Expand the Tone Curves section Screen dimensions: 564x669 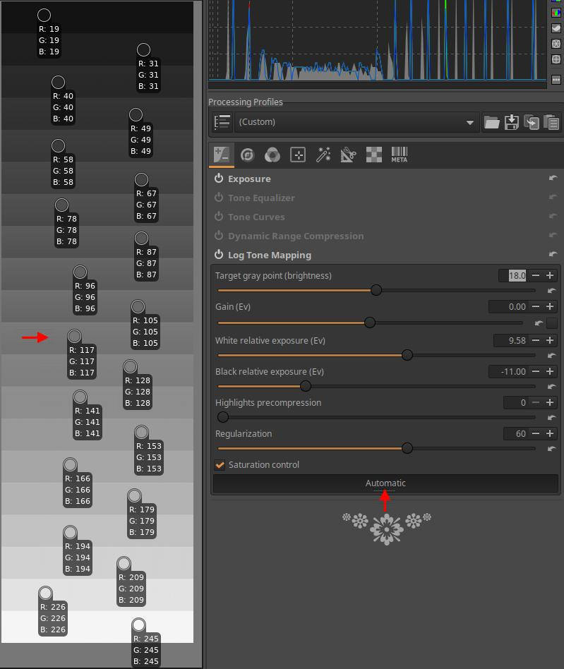256,217
